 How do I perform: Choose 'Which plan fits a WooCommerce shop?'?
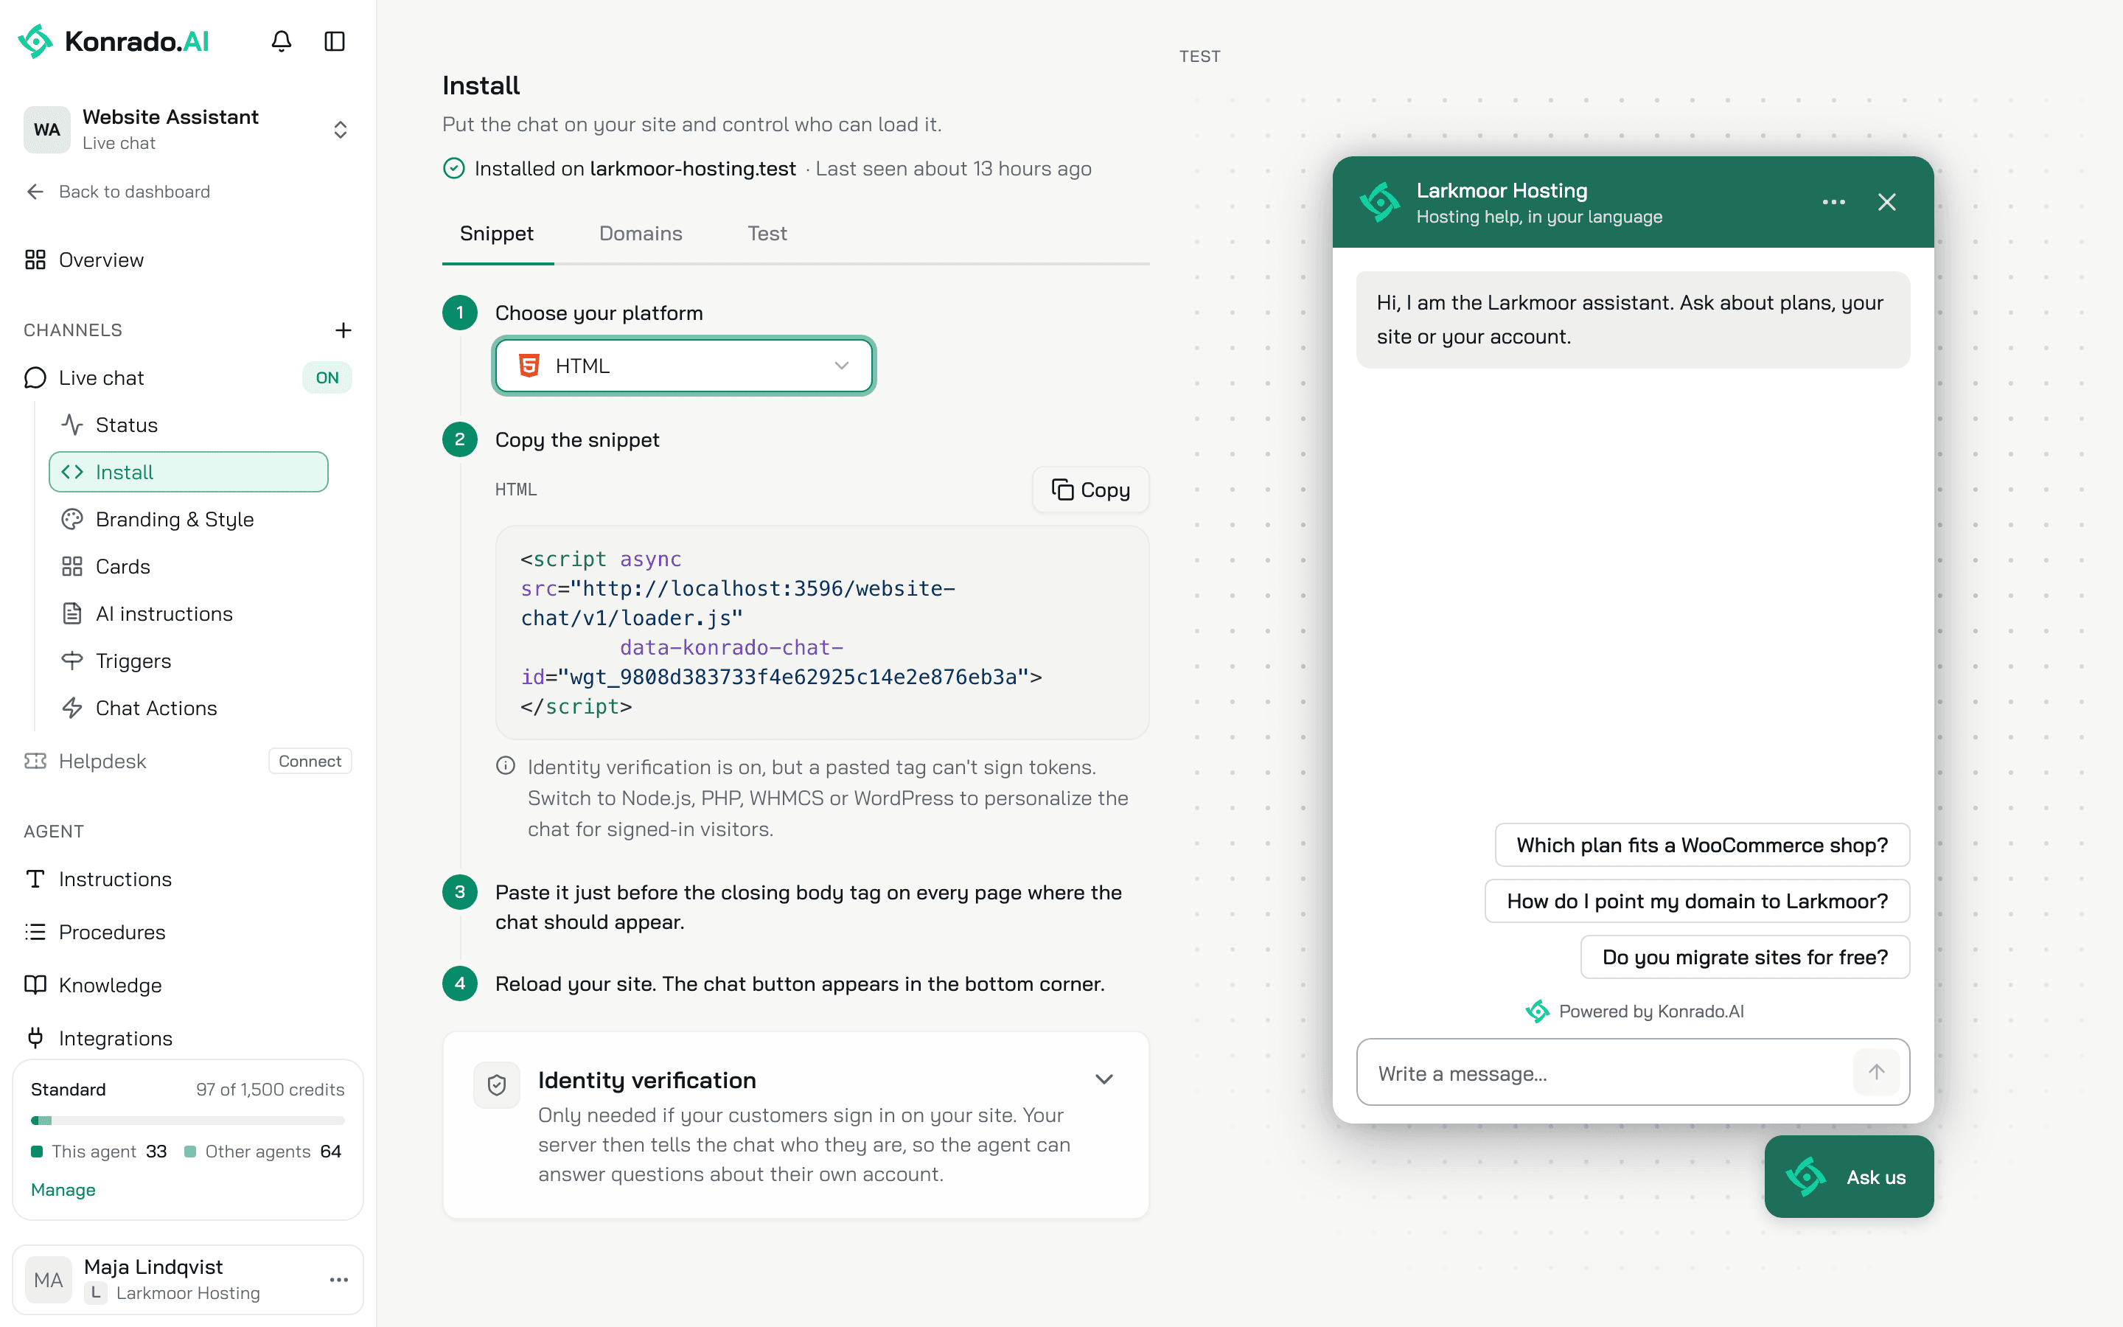pos(1702,845)
